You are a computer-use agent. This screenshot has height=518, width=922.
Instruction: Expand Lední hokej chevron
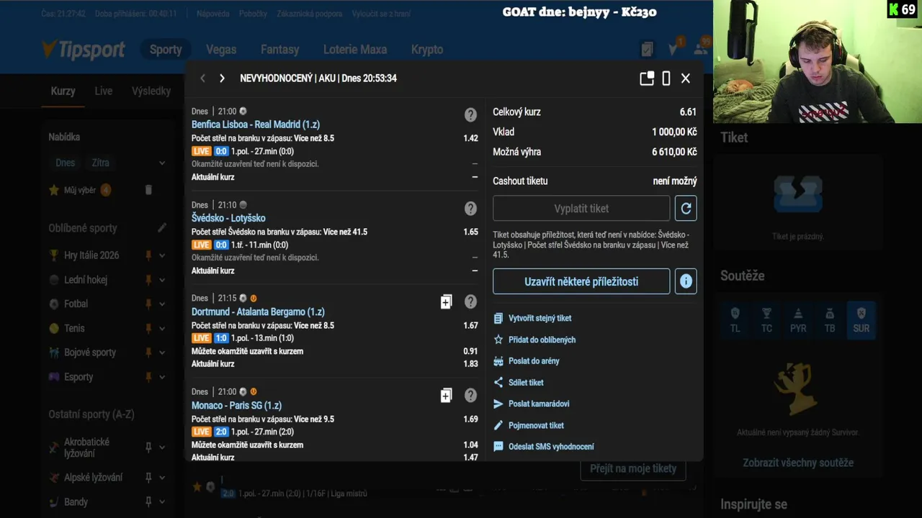(162, 280)
